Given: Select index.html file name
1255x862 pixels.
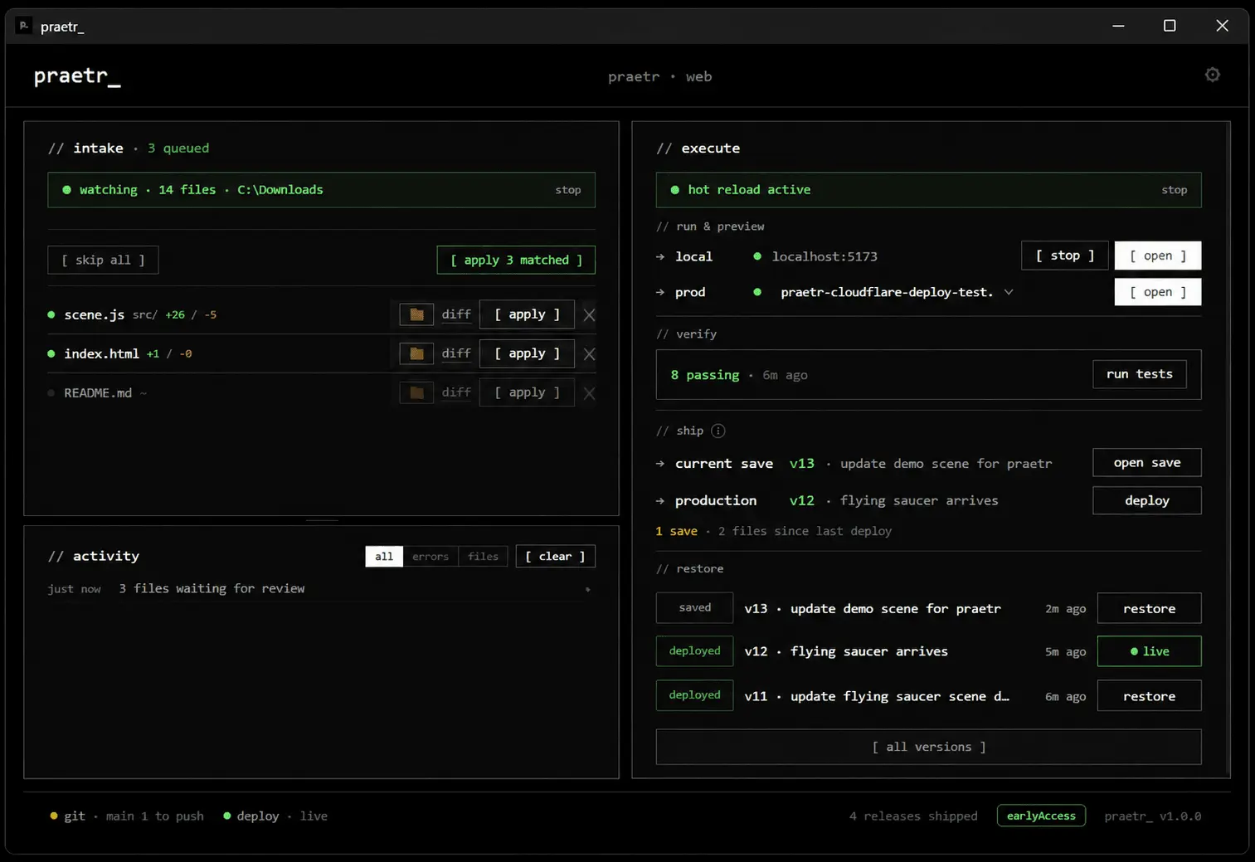Looking at the screenshot, I should coord(102,353).
